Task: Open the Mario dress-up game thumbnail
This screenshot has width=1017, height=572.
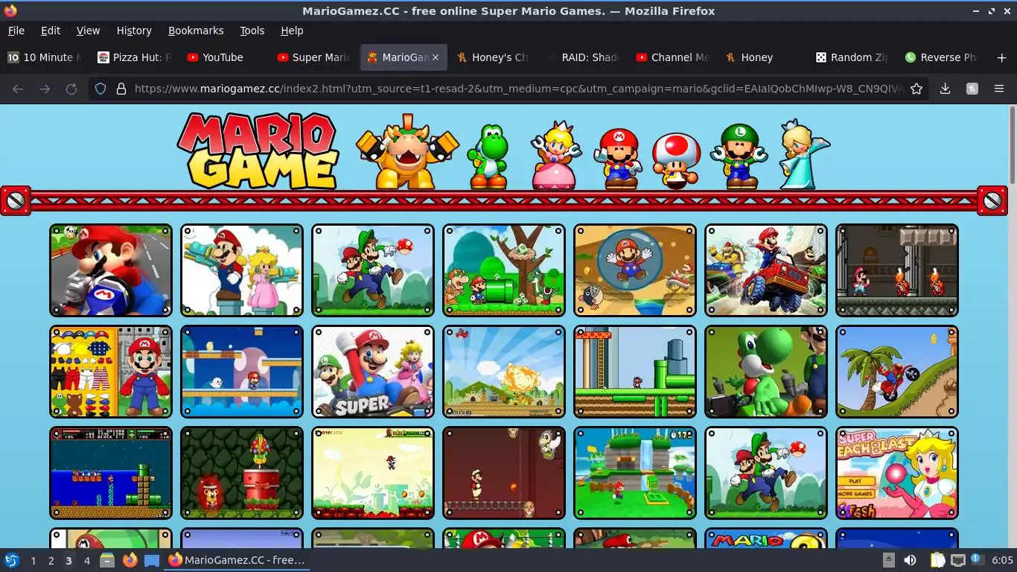Action: tap(111, 372)
